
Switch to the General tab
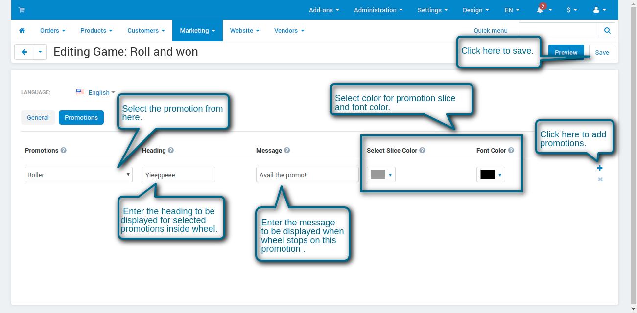pyautogui.click(x=38, y=117)
